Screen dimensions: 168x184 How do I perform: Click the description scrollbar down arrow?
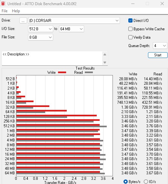(x=105, y=62)
